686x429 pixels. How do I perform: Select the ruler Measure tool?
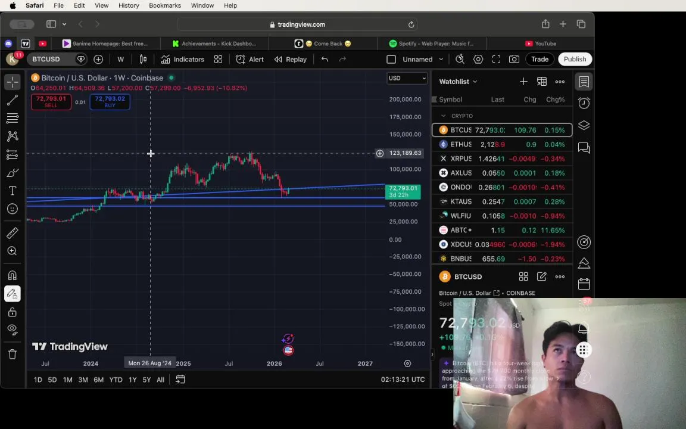(x=13, y=233)
